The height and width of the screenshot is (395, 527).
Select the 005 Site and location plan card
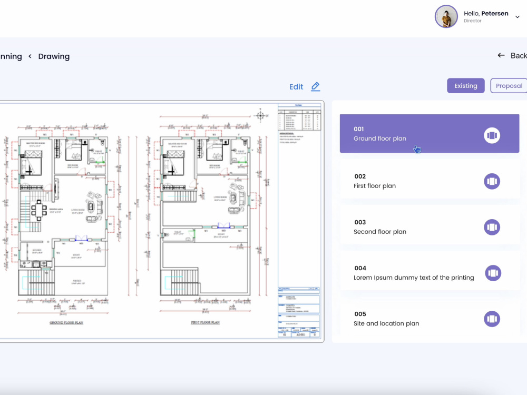(x=429, y=318)
